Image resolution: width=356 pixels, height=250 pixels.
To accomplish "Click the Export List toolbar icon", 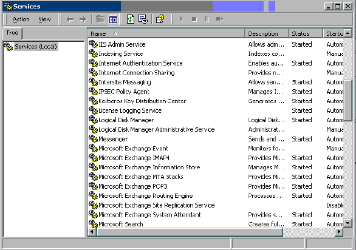I will tap(143, 19).
